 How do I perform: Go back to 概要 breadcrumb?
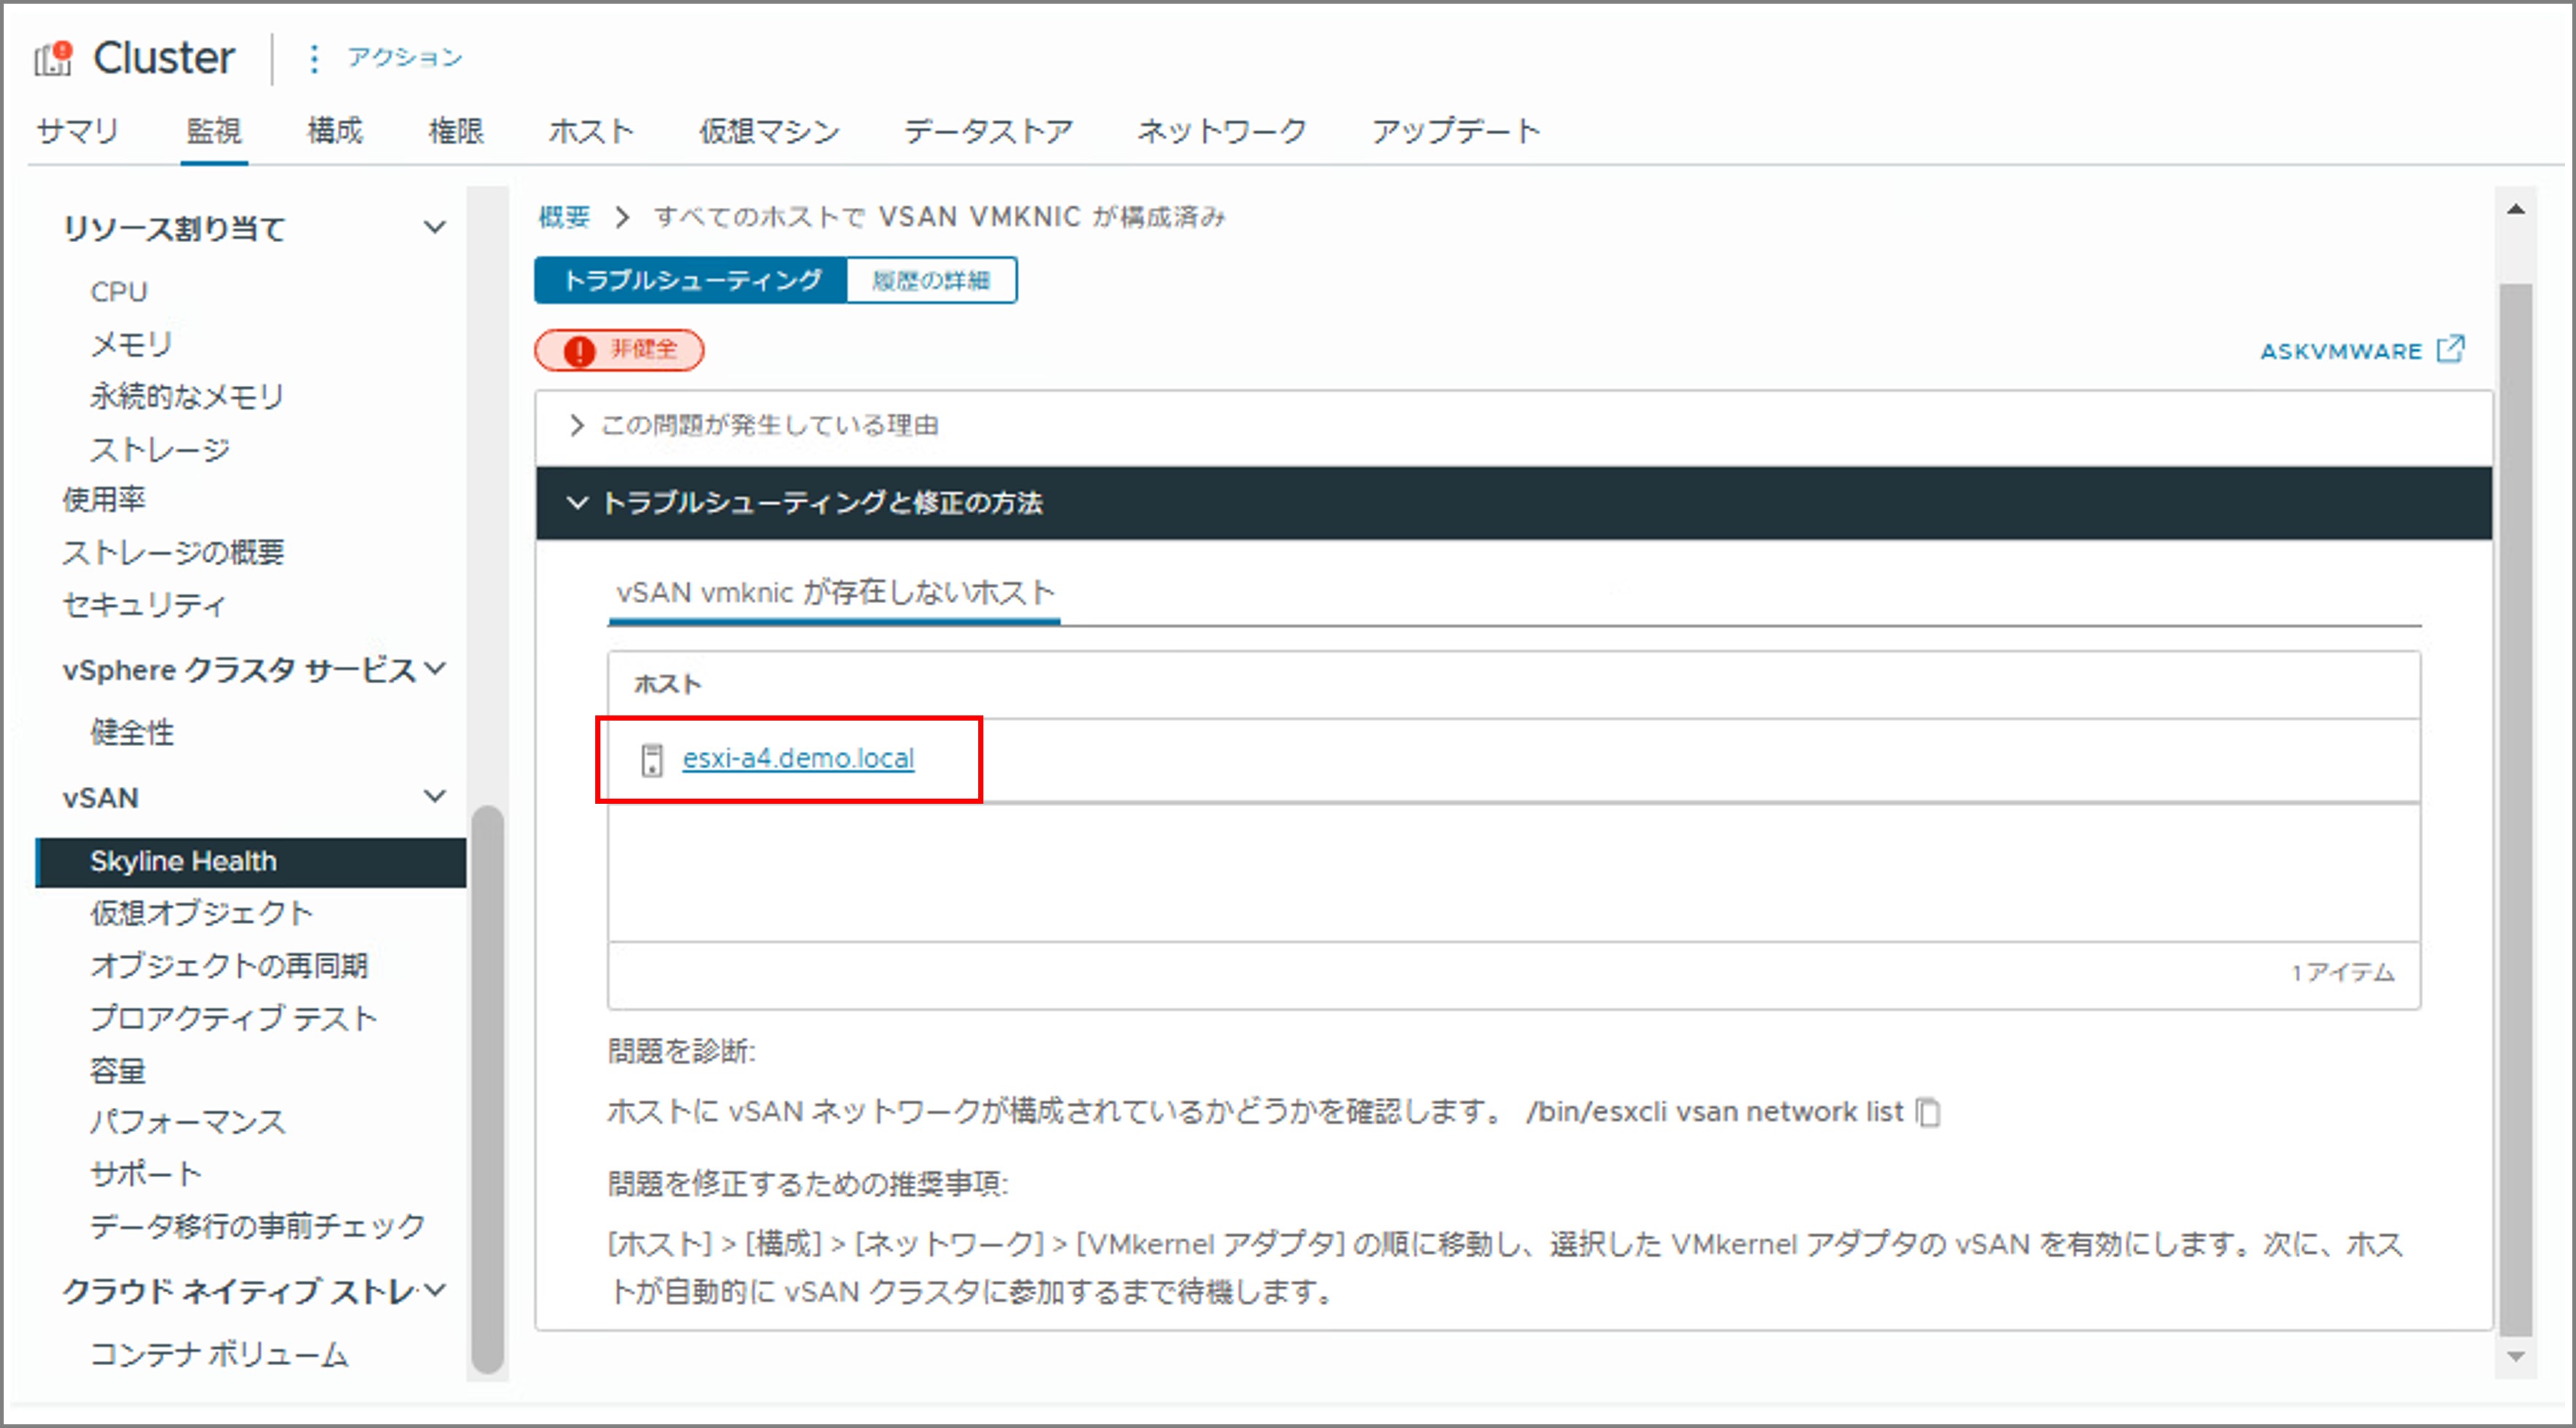pos(564,217)
